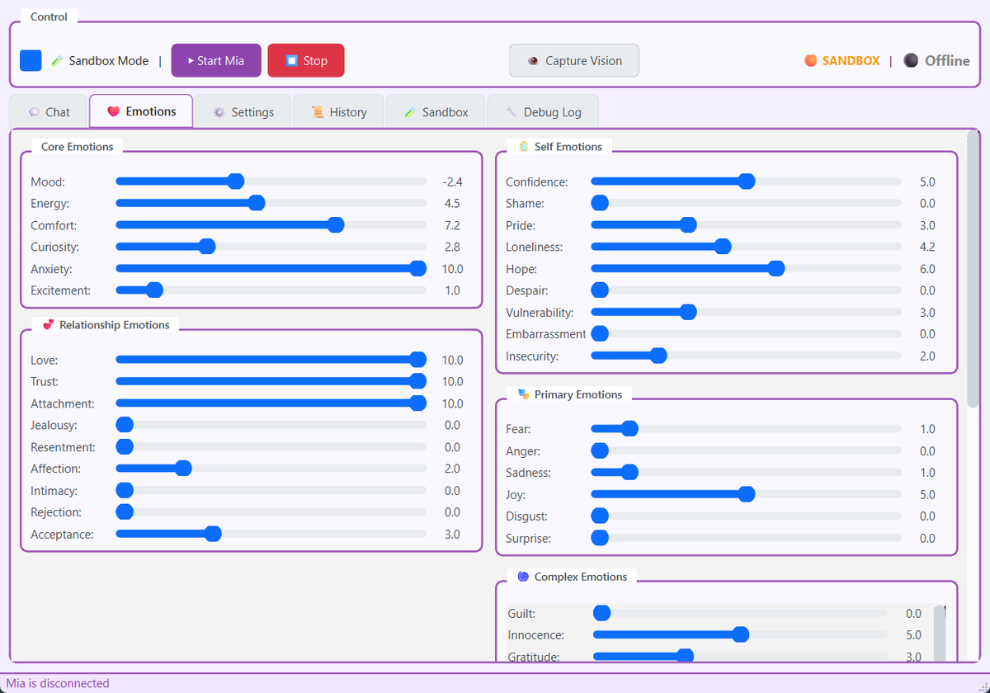Click the 'Mia is disconnected' status text
The image size is (990, 693).
pyautogui.click(x=58, y=683)
